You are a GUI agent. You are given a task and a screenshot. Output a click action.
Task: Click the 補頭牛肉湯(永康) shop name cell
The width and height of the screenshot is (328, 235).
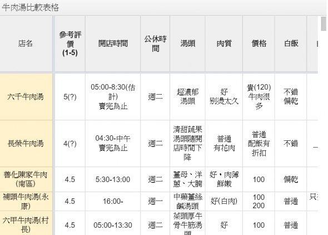(x=26, y=201)
